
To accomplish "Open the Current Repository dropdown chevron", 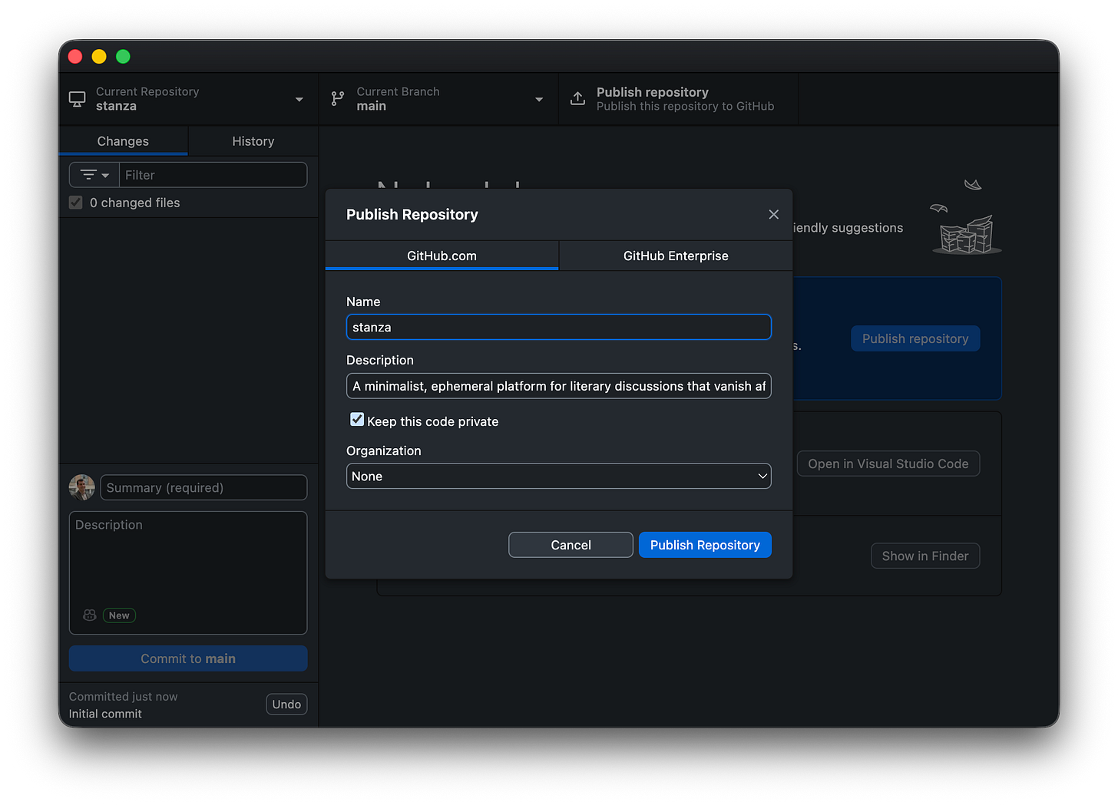I will point(299,98).
